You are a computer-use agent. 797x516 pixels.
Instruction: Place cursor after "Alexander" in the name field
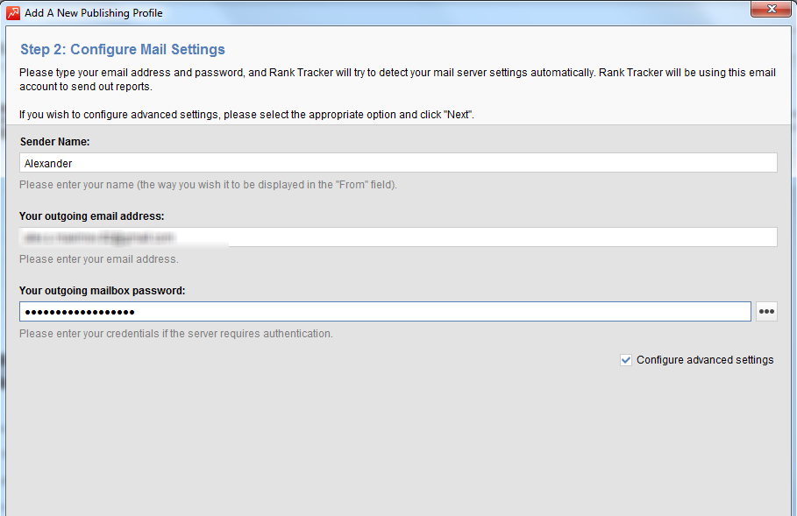point(73,164)
